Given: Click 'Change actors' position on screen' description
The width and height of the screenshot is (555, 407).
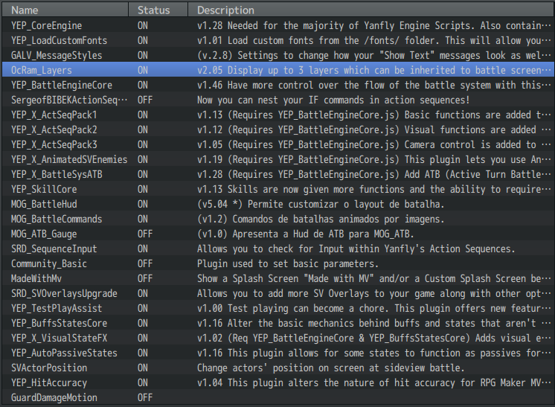Looking at the screenshot, I should tap(330, 368).
